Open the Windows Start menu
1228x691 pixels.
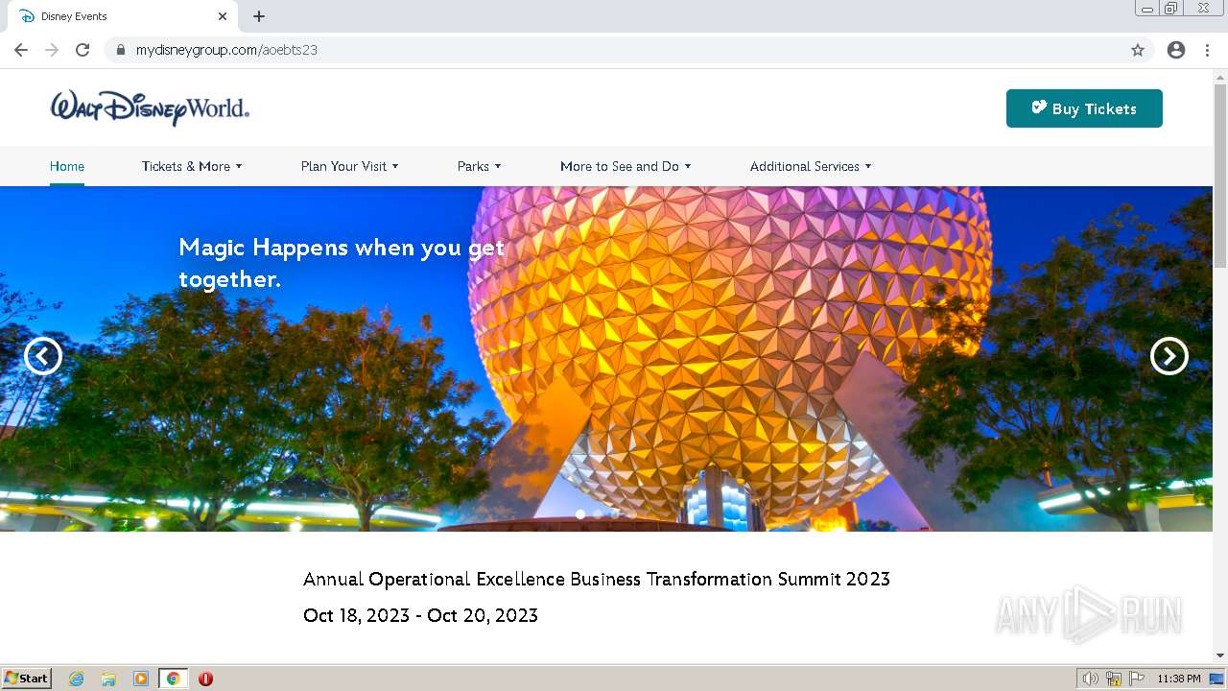[27, 679]
